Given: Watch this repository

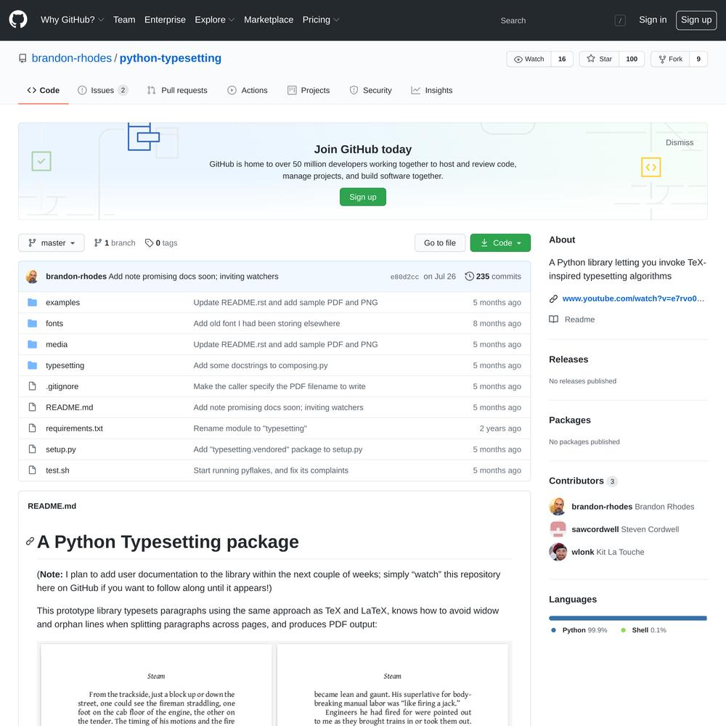Looking at the screenshot, I should [529, 59].
